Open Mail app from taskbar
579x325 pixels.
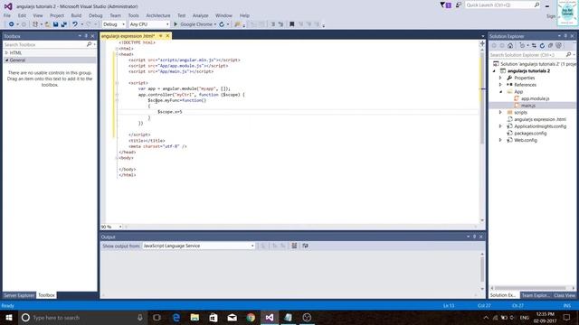233,317
